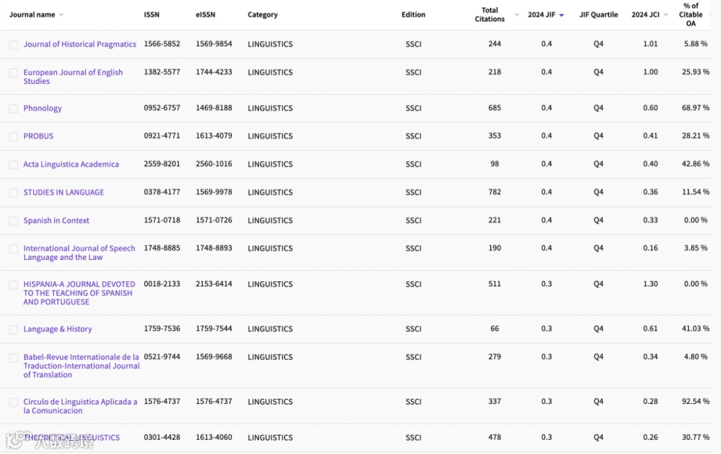This screenshot has width=721, height=454.
Task: Click OA value 68.97 %
Action: pos(695,108)
